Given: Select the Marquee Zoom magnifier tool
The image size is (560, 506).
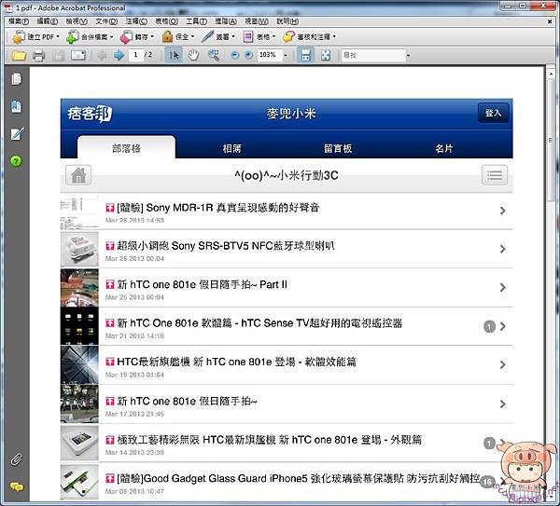Looking at the screenshot, I should pos(214,55).
